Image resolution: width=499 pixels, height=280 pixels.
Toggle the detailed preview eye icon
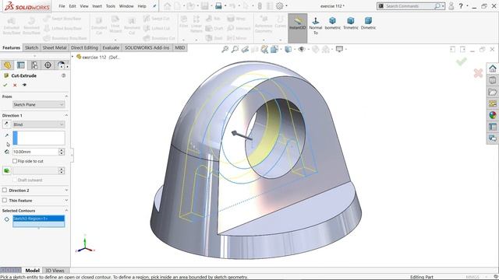[x=24, y=85]
